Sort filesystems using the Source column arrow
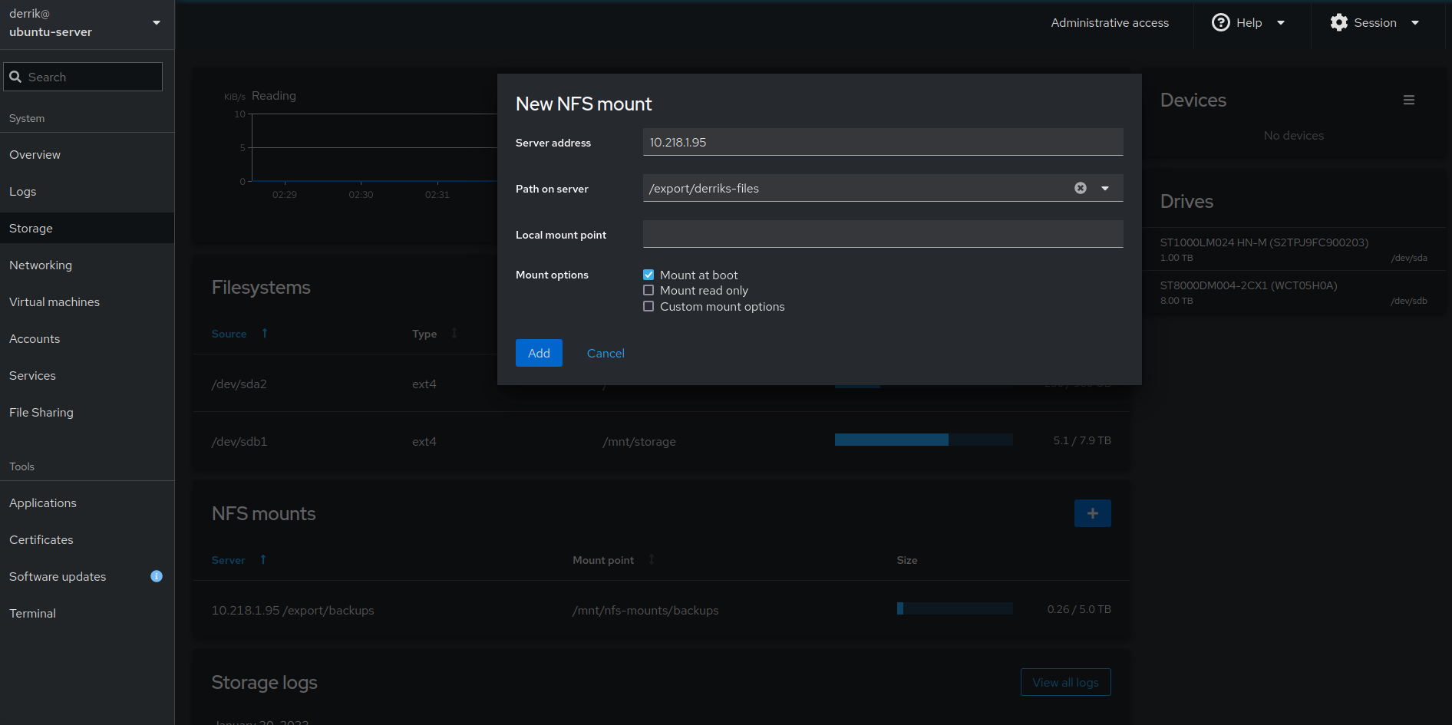The image size is (1452, 725). 264,333
